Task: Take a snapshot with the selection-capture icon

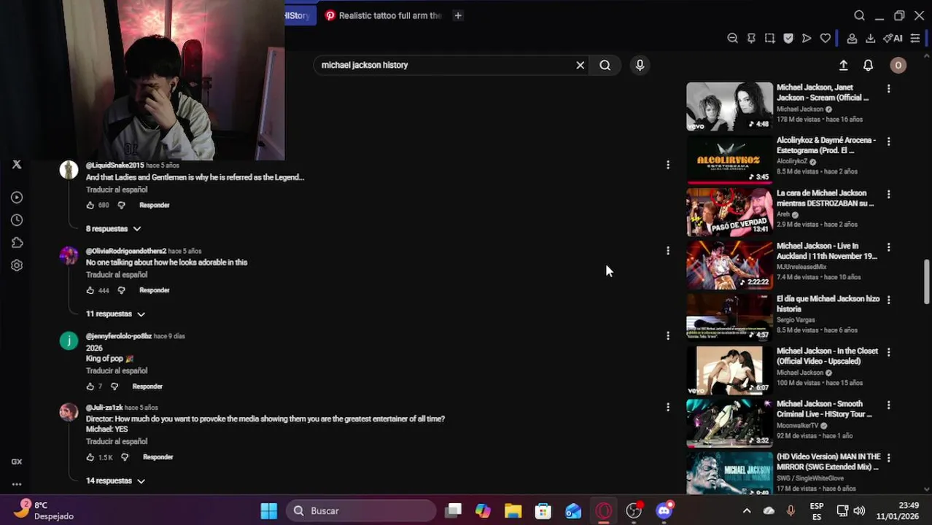Action: point(769,38)
